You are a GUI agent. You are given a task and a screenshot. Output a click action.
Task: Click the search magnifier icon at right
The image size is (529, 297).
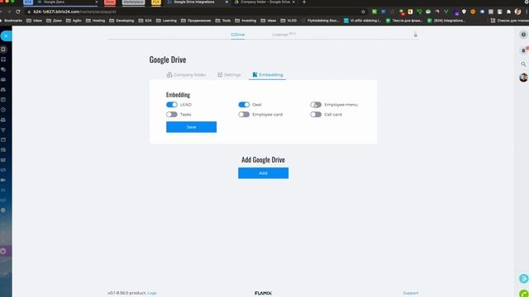[x=523, y=64]
